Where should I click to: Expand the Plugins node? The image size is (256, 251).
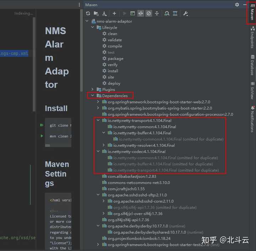(x=92, y=89)
